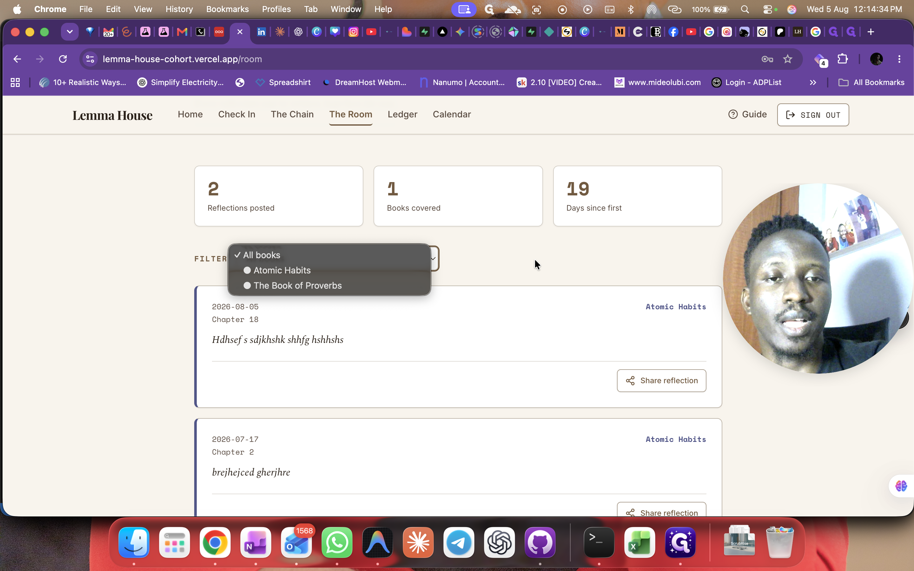The height and width of the screenshot is (571, 914).
Task: Share the Chapter 18 reflection
Action: (x=662, y=381)
